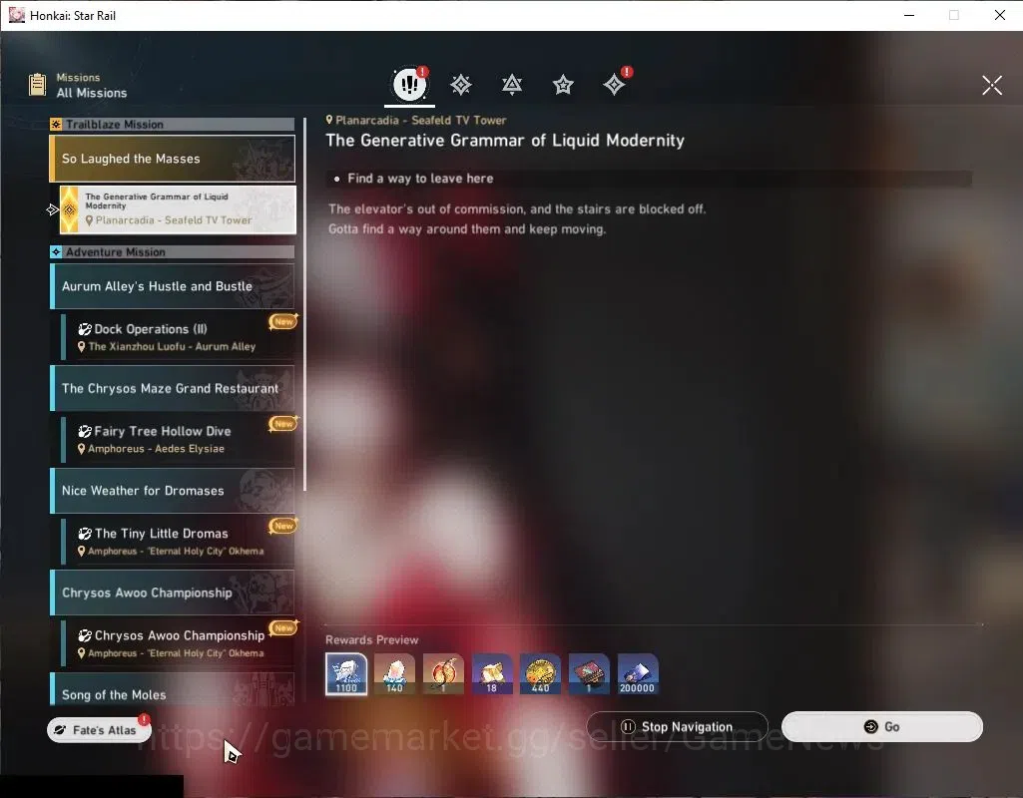This screenshot has width=1023, height=798.
Task: Open the four-point star tab with alert
Action: (615, 84)
